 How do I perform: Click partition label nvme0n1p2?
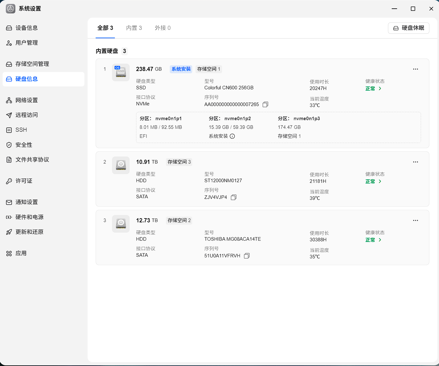(238, 119)
